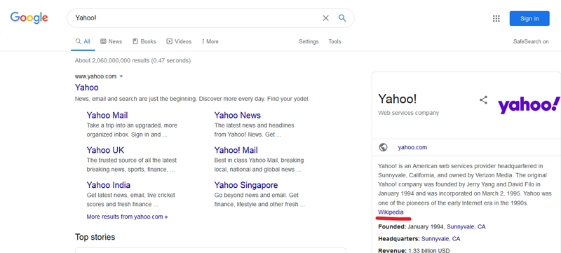561x253 pixels.
Task: Click the globe icon beside yahoo.com
Action: pos(383,147)
